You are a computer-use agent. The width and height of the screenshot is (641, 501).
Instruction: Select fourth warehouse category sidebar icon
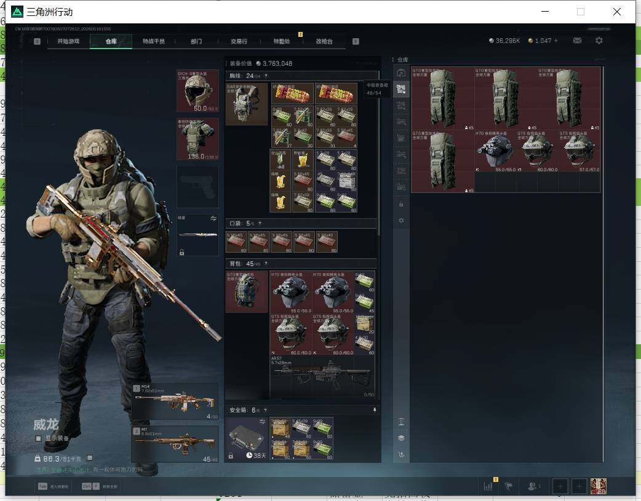point(401,122)
